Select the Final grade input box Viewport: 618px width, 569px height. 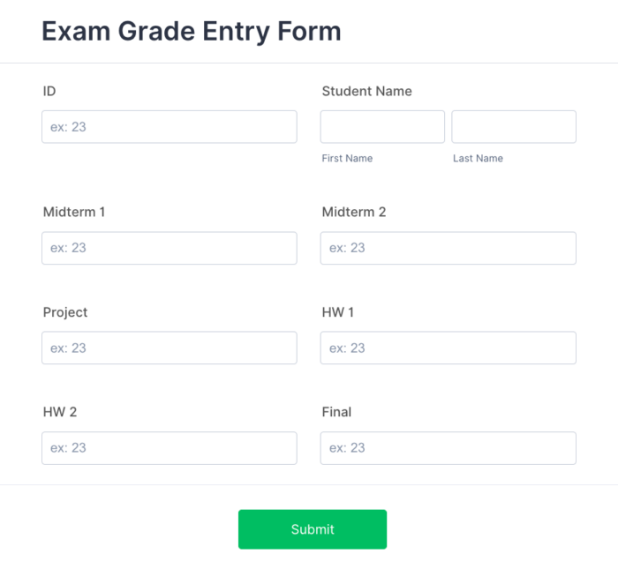448,448
